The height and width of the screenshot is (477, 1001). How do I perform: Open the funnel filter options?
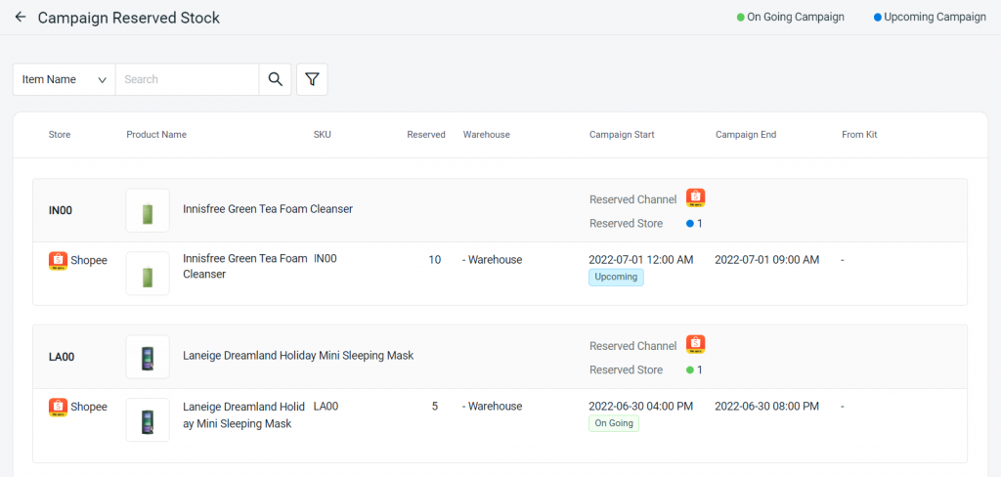click(312, 79)
